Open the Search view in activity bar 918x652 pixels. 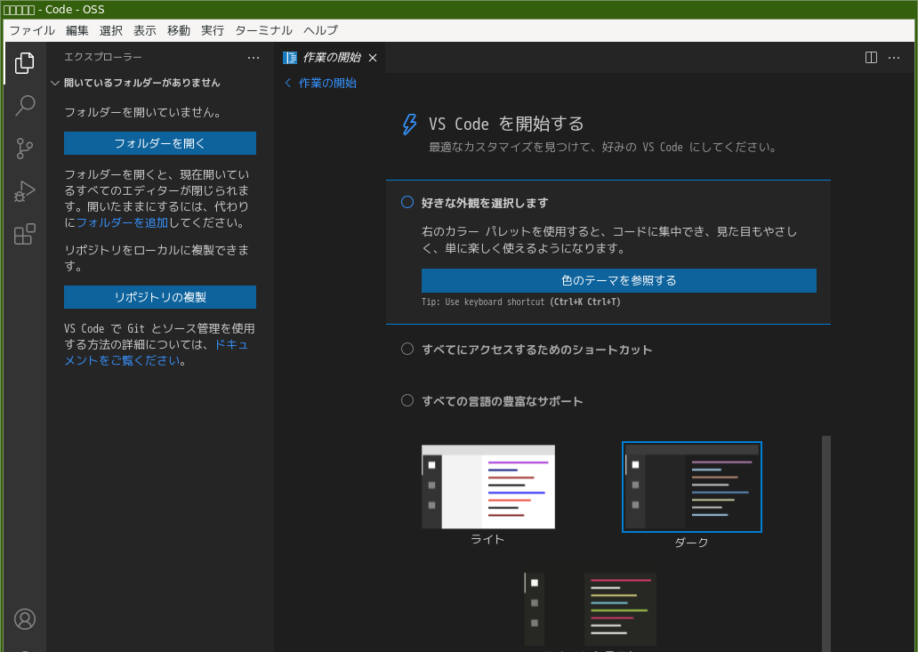pyautogui.click(x=25, y=105)
